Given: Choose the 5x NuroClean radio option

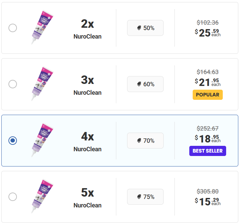Looking at the screenshot, I should (13, 197).
